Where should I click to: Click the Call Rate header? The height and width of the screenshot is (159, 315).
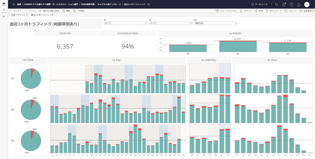point(28,60)
